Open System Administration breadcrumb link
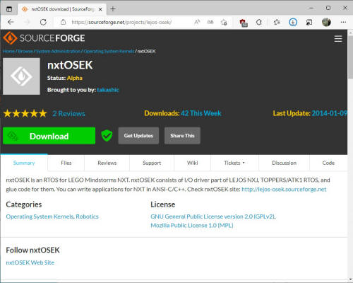This screenshot has width=353, height=283. tap(58, 51)
